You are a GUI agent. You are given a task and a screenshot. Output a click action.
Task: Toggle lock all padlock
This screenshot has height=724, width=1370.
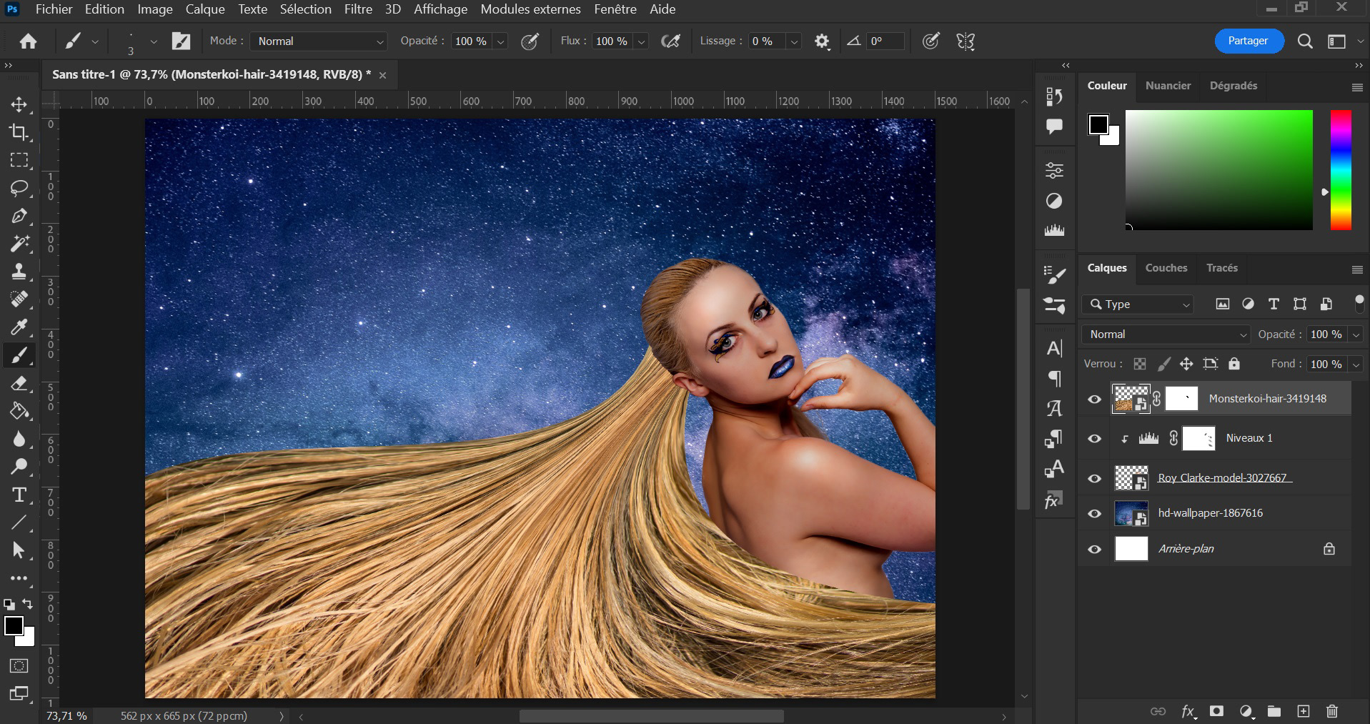[1234, 364]
